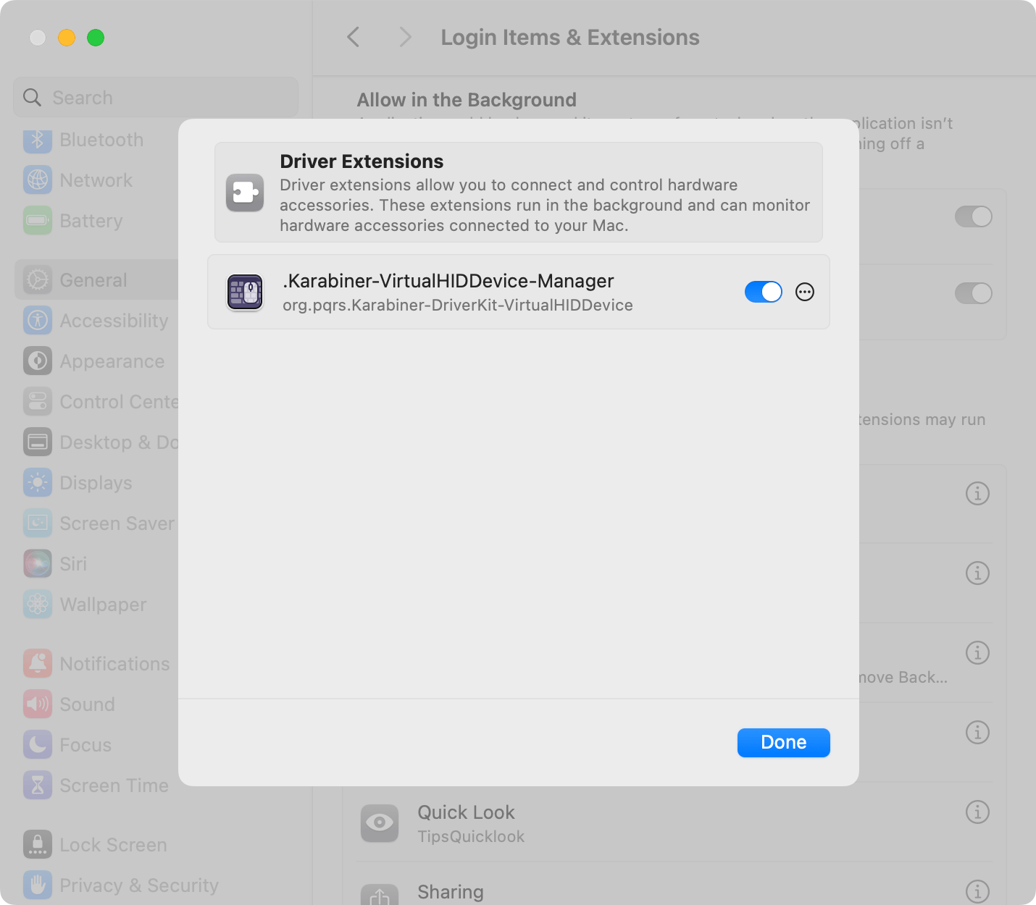Open Notifications settings in sidebar
The width and height of the screenshot is (1036, 905).
tap(96, 664)
